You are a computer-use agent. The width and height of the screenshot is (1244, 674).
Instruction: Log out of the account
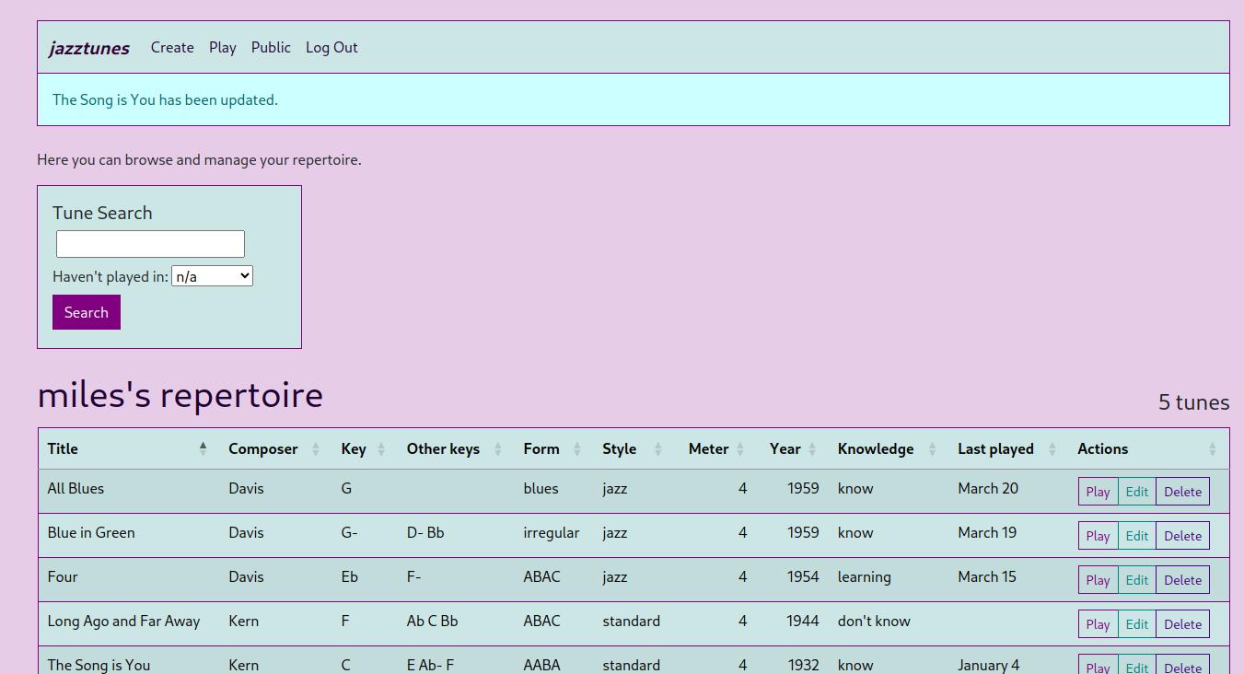coord(331,48)
